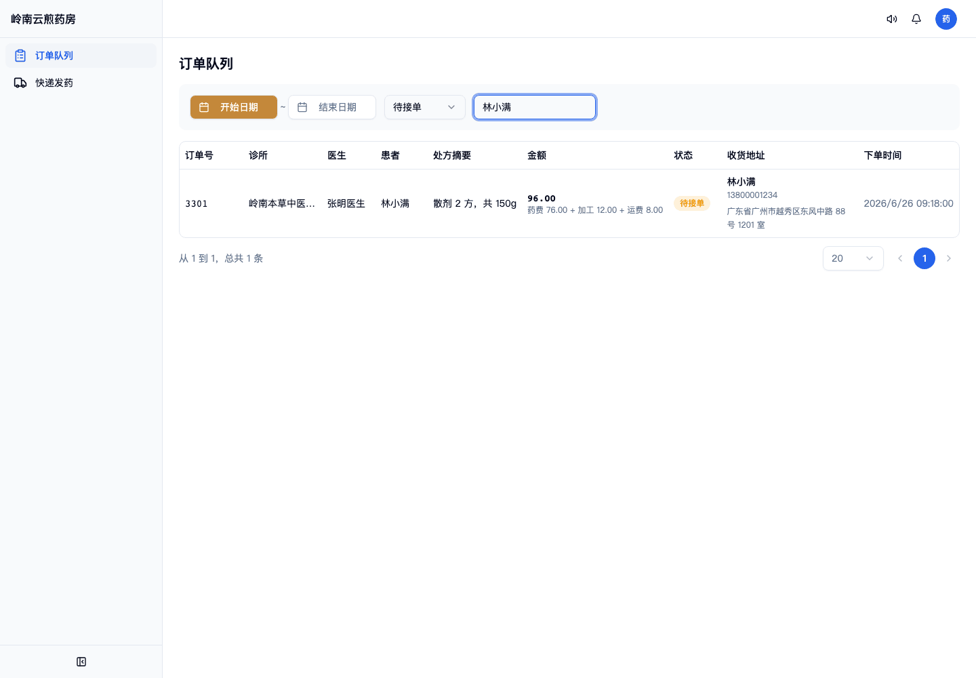Go to previous page arrow
Viewport: 976px width, 678px height.
point(900,258)
